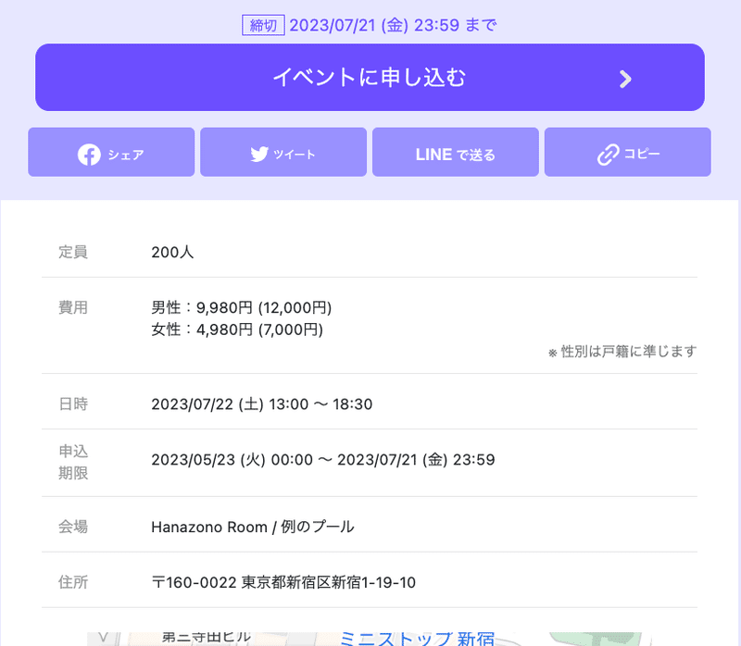The height and width of the screenshot is (646, 741).
Task: Click the 費用 row label
Action: tap(73, 308)
